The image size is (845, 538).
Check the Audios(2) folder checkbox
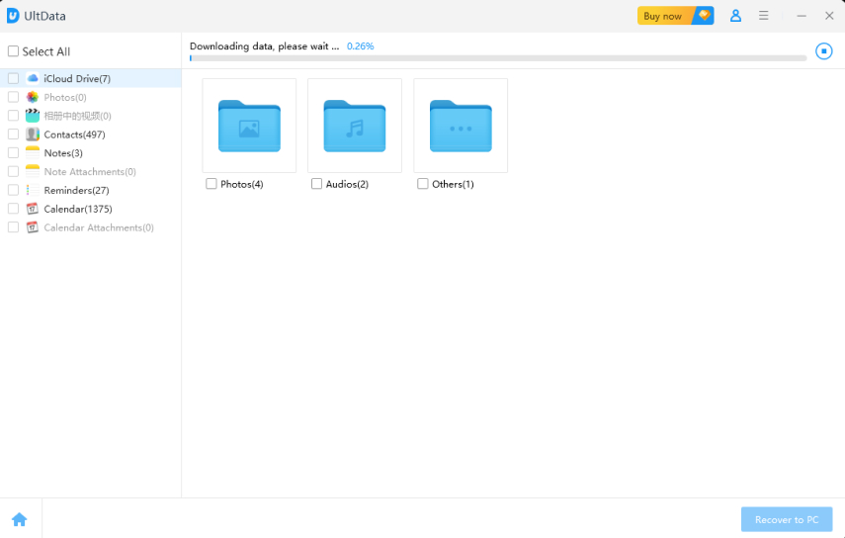[x=316, y=184]
